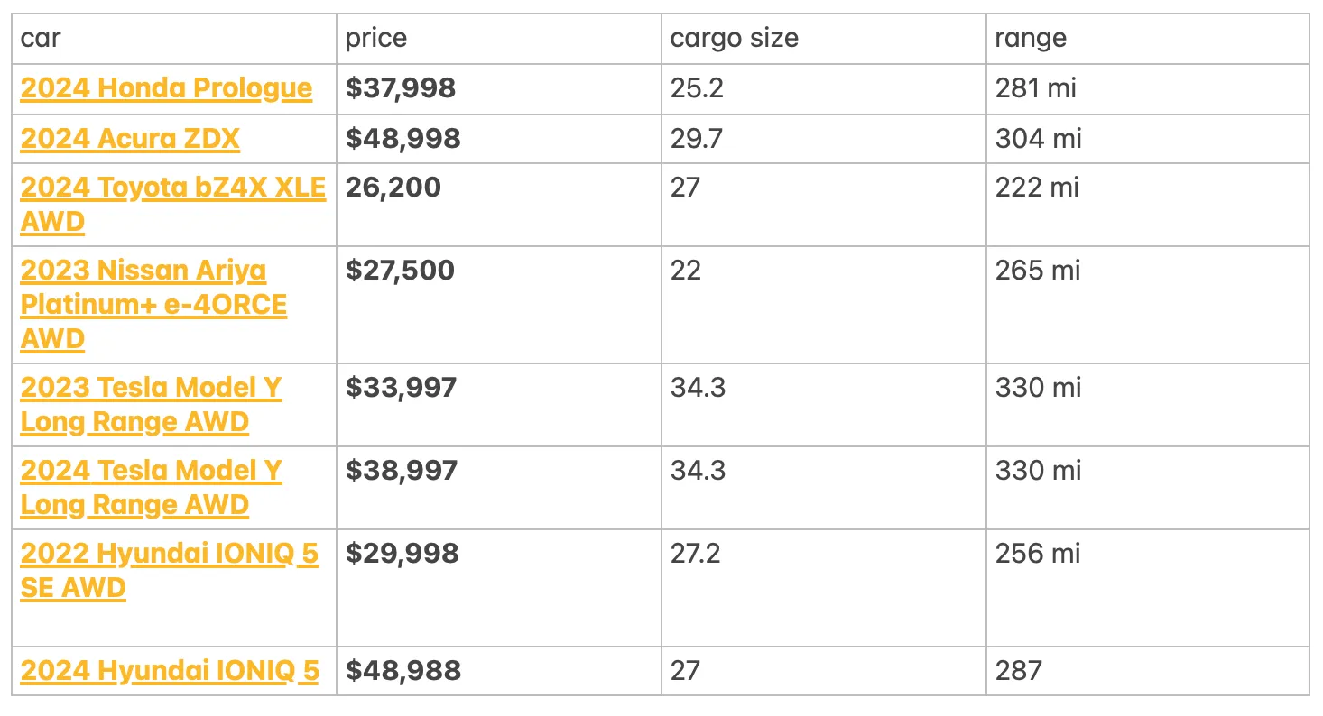Open the 2022 Hyundai IONIQ 5 SE link
The image size is (1323, 716).
pos(169,555)
